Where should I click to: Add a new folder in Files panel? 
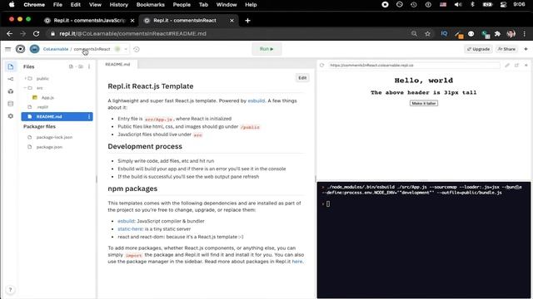tap(81, 66)
